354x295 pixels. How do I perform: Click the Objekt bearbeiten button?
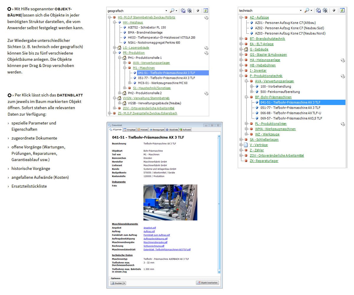[208, 283]
